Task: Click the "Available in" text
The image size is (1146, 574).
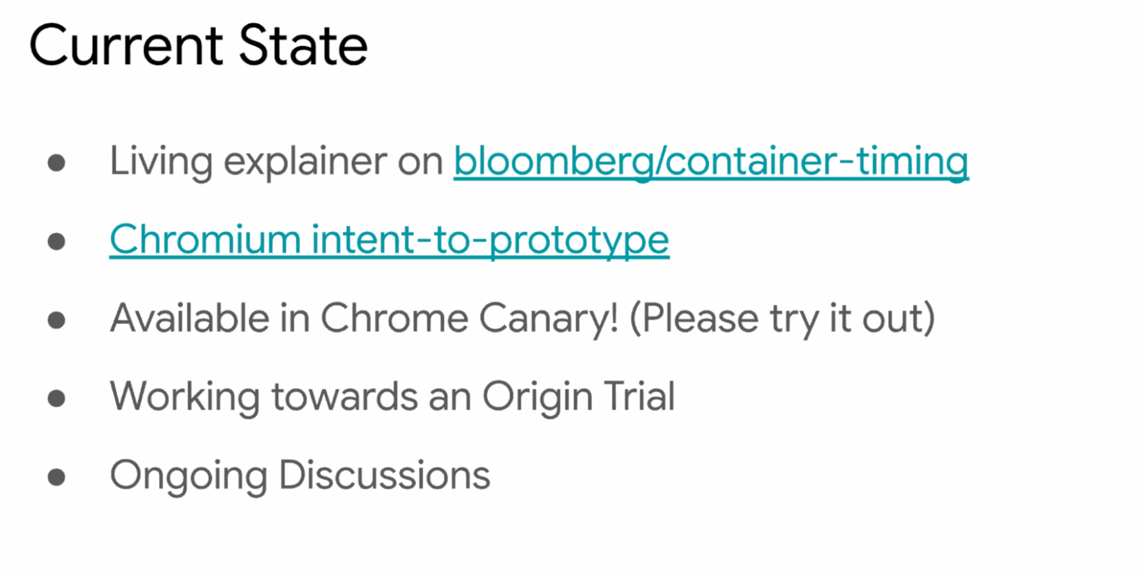Action: tap(210, 318)
